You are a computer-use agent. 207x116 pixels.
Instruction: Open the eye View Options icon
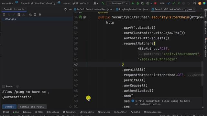30,15
